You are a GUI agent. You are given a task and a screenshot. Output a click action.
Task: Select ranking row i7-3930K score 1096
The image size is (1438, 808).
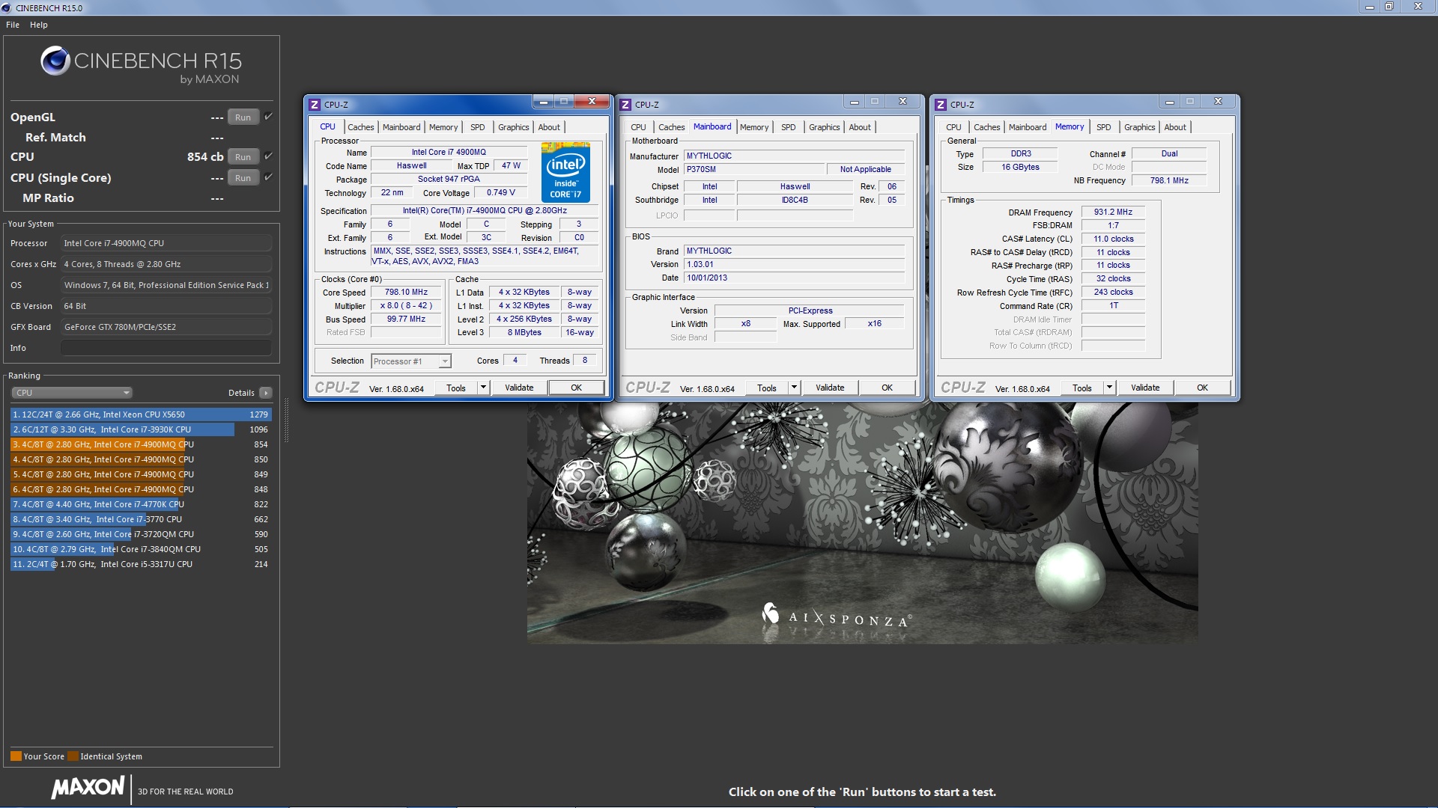pos(141,429)
